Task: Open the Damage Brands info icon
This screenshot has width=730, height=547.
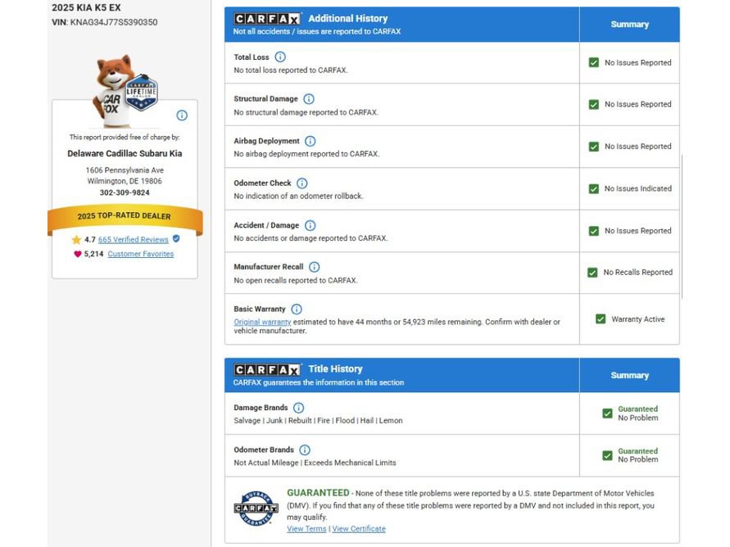Action: [x=299, y=408]
